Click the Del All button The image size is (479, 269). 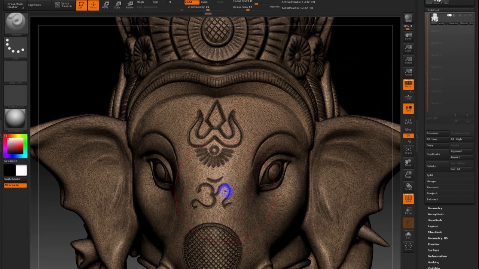(x=461, y=169)
